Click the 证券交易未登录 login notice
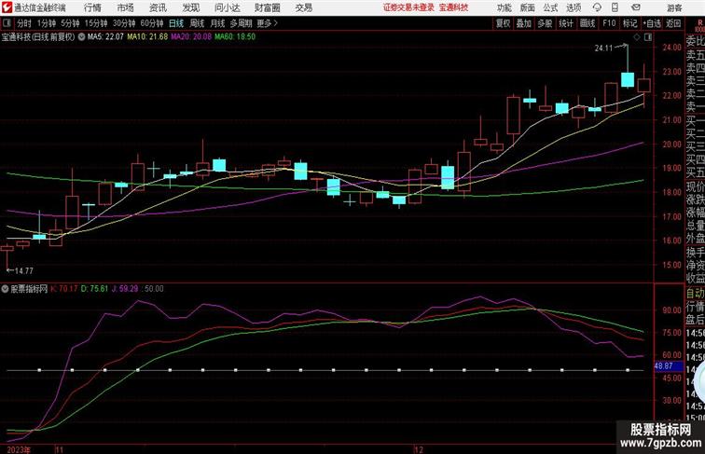 [x=408, y=7]
